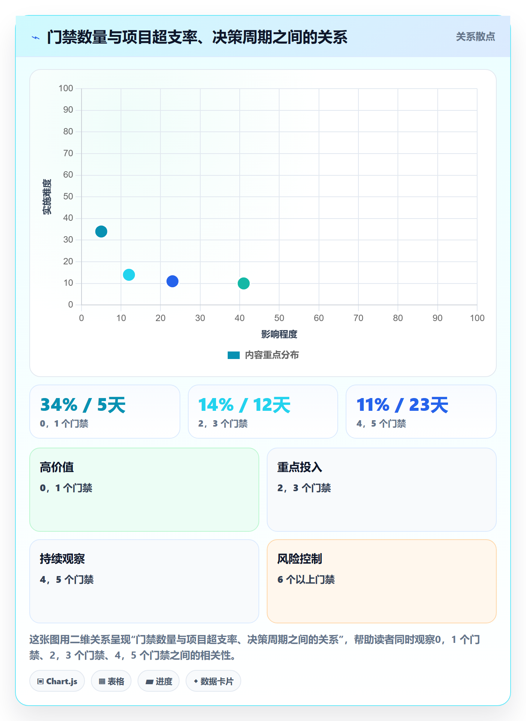This screenshot has width=526, height=721.
Task: Click the 0，1 个门禁 text in 高价值
Action: pos(66,488)
